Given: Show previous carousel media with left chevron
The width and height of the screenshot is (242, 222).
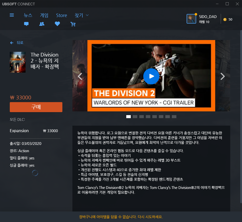Looking at the screenshot, I should click(x=80, y=76).
